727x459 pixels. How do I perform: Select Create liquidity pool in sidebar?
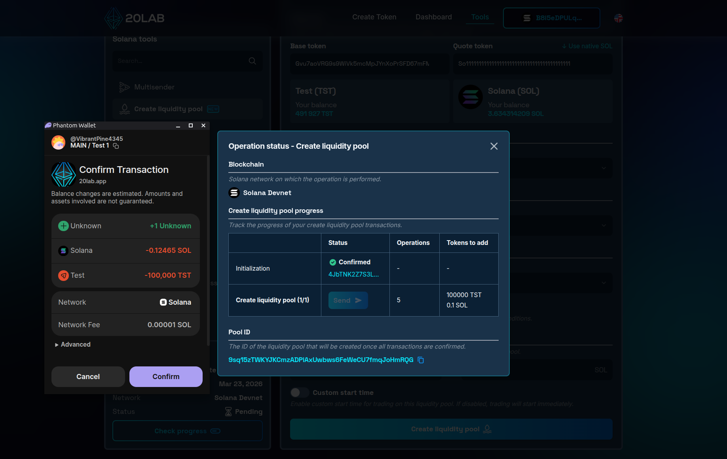pyautogui.click(x=188, y=109)
